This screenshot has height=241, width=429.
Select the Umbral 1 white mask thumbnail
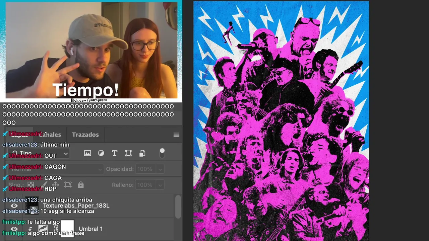[x=67, y=229]
